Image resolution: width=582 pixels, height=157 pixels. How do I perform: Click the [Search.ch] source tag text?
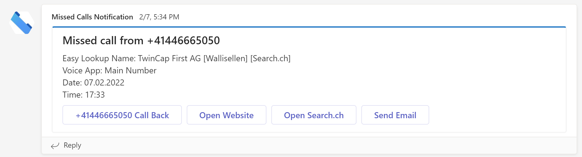(x=270, y=58)
